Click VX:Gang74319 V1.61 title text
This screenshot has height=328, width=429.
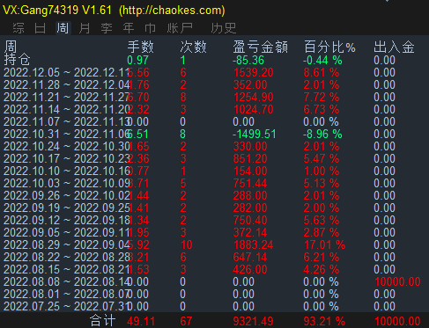tap(57, 11)
